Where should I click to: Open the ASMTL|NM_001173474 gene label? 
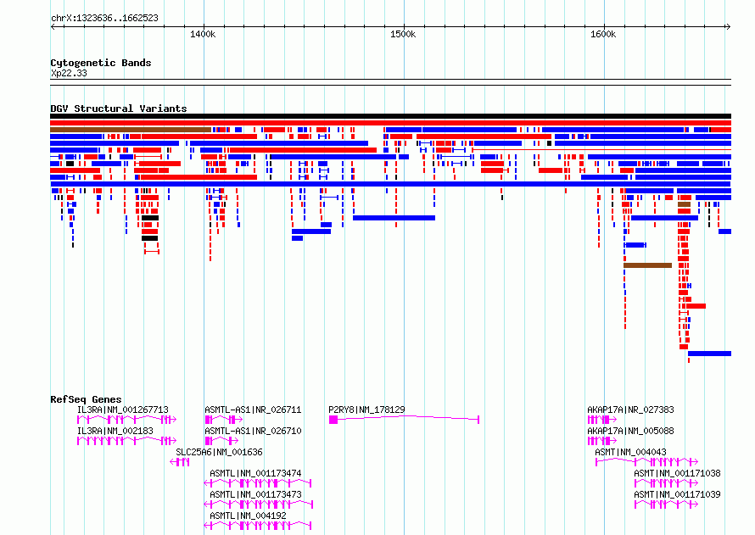[x=255, y=473]
